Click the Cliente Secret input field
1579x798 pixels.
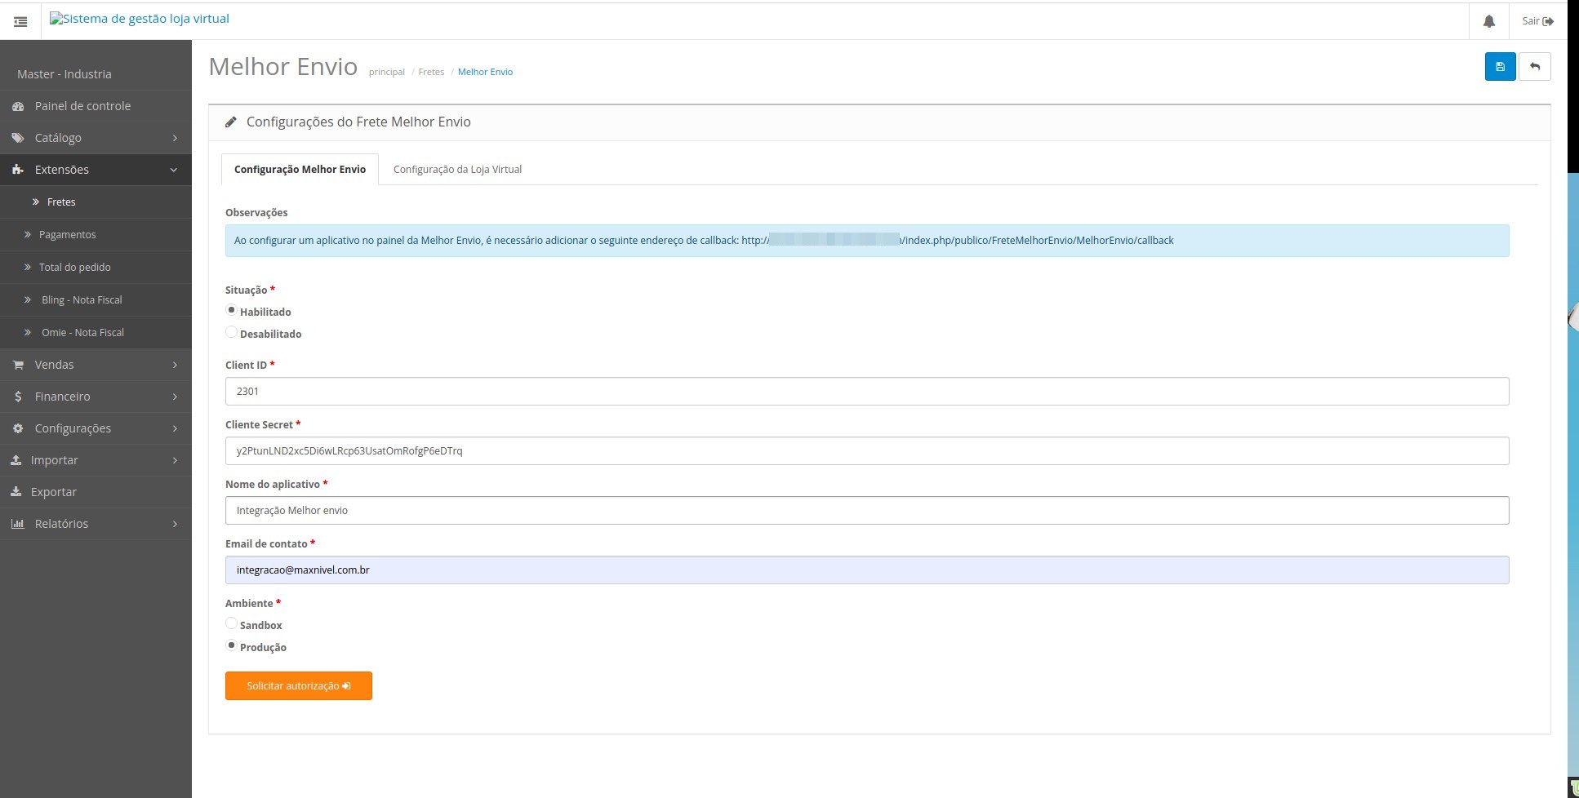point(866,451)
